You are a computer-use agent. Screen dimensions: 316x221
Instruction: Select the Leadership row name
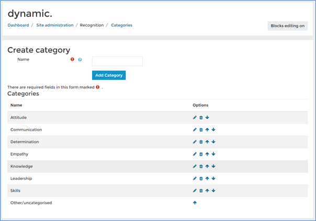[x=21, y=179]
